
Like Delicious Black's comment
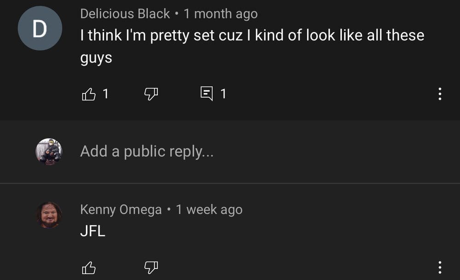(88, 94)
